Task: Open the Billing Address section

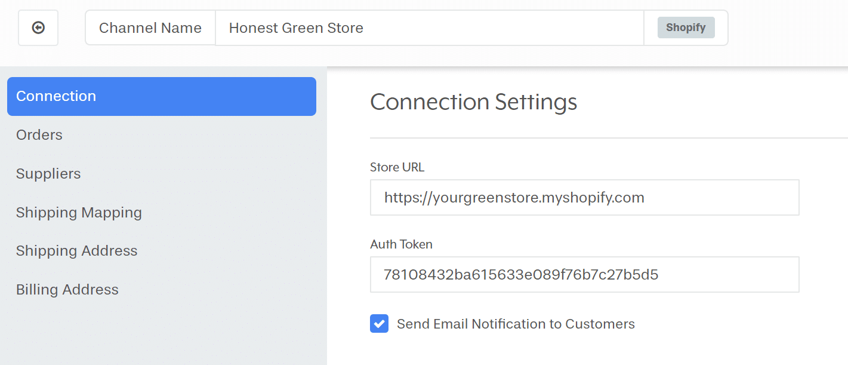Action: (67, 290)
